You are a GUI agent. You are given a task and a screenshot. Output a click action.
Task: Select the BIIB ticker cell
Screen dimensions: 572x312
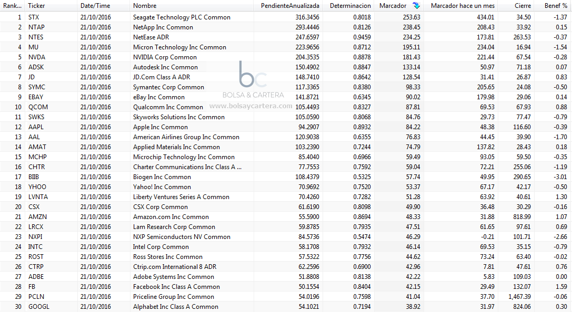[x=34, y=177]
